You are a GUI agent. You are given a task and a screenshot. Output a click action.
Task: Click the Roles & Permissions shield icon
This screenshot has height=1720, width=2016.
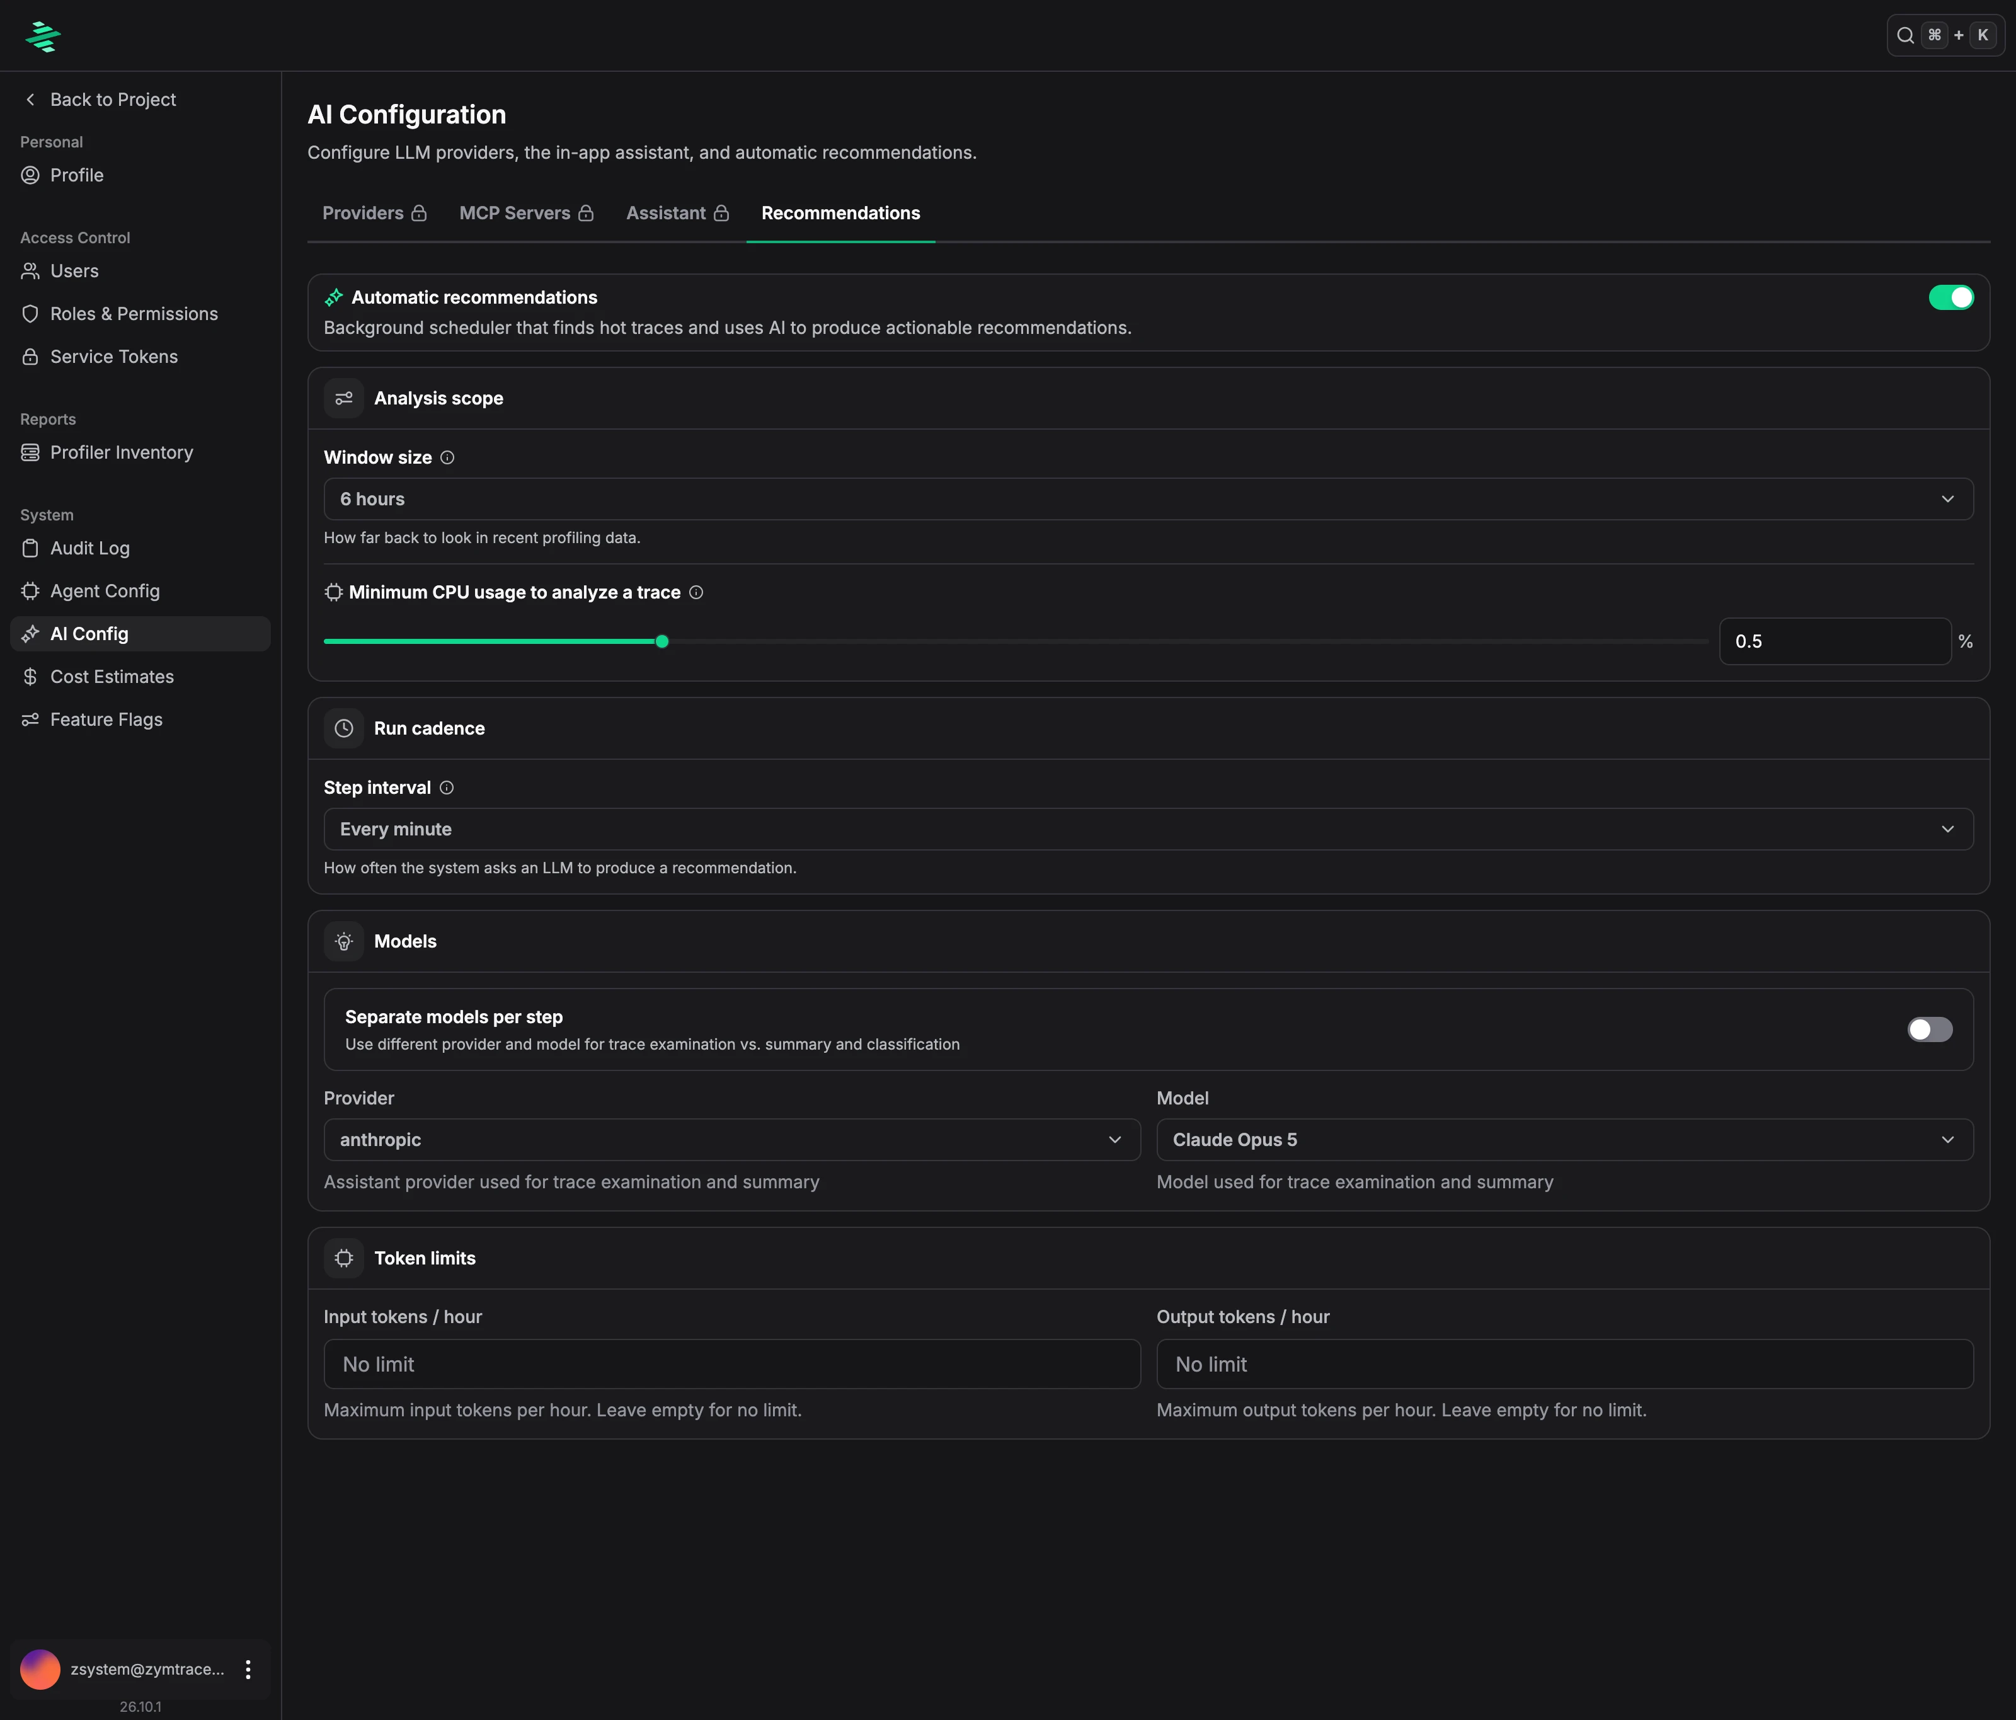[x=30, y=313]
